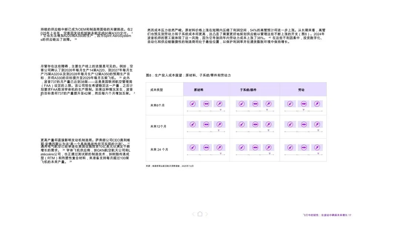
Task: Go to the next page arrow
Action: coord(207,214)
